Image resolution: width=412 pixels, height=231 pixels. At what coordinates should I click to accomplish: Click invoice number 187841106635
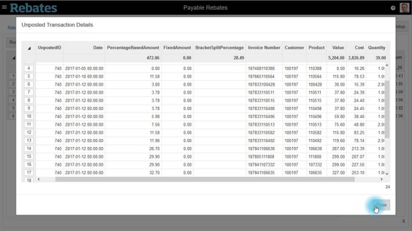tap(261, 172)
